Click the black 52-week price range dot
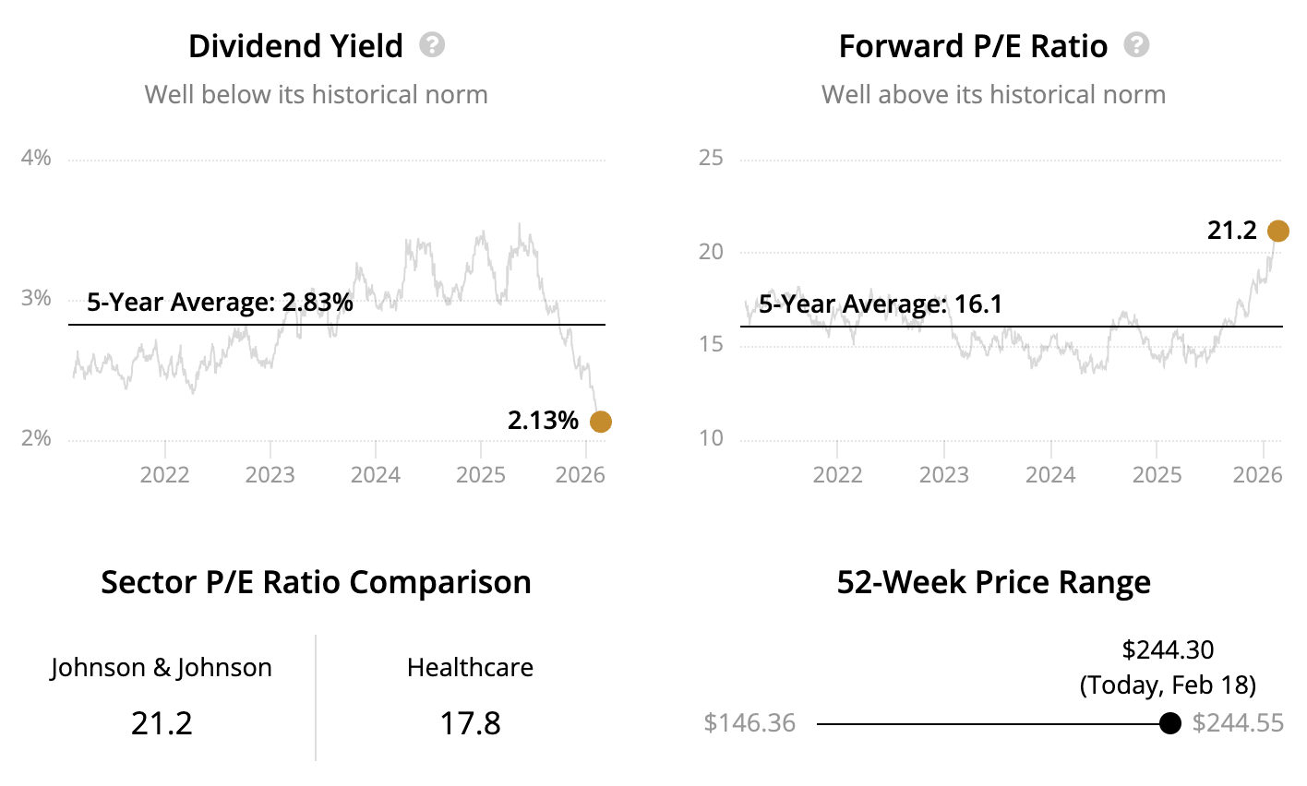The height and width of the screenshot is (786, 1307). [1169, 723]
